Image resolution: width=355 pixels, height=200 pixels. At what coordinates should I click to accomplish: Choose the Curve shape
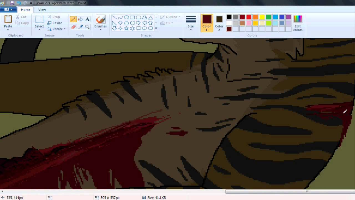tap(120, 17)
